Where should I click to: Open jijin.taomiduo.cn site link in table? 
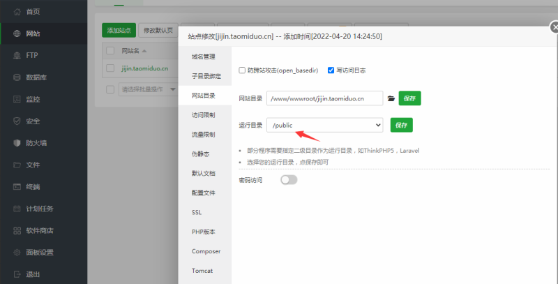(144, 68)
